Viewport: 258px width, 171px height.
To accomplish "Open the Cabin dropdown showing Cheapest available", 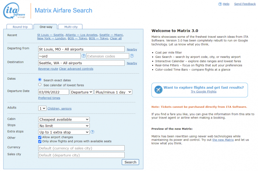I will (64, 119).
